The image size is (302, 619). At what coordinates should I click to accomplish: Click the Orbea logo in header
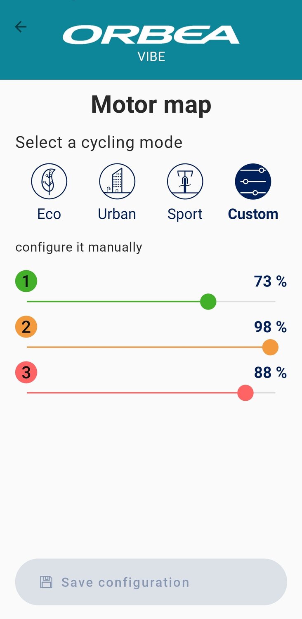[151, 35]
